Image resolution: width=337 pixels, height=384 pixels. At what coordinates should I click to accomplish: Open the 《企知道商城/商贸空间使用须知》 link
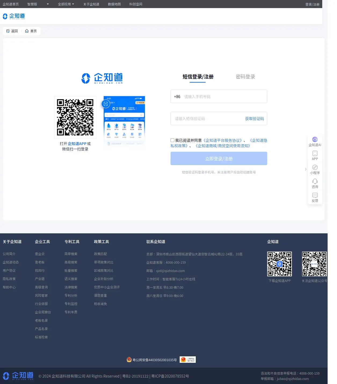[223, 146]
